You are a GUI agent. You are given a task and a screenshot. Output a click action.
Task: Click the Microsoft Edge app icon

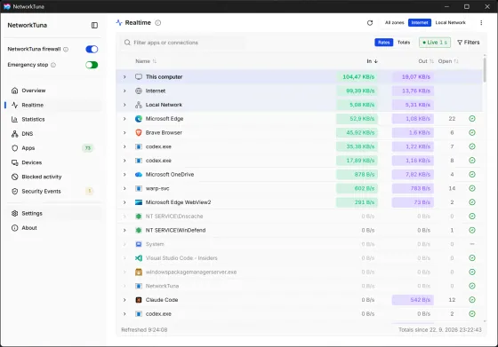pos(139,119)
